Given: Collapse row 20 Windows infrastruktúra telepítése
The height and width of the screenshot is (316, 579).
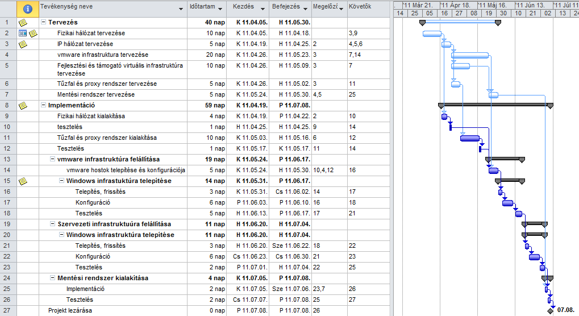Looking at the screenshot, I should coord(62,235).
